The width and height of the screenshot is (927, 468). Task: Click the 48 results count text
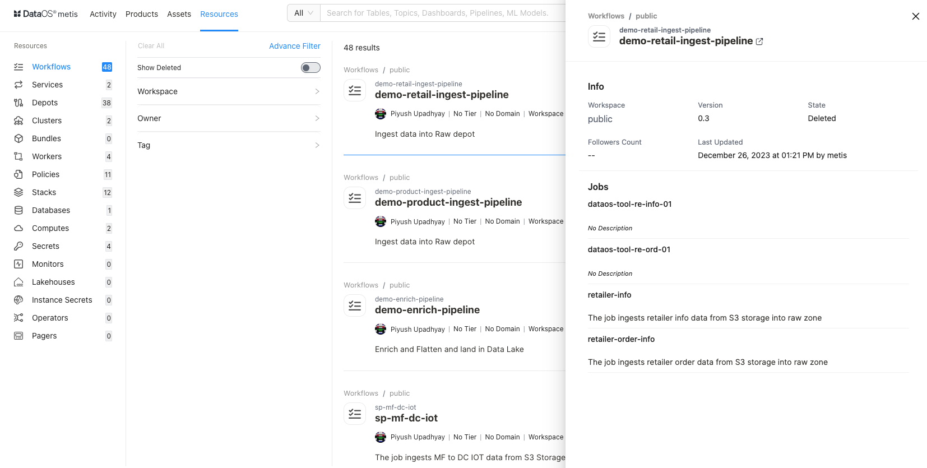(361, 48)
